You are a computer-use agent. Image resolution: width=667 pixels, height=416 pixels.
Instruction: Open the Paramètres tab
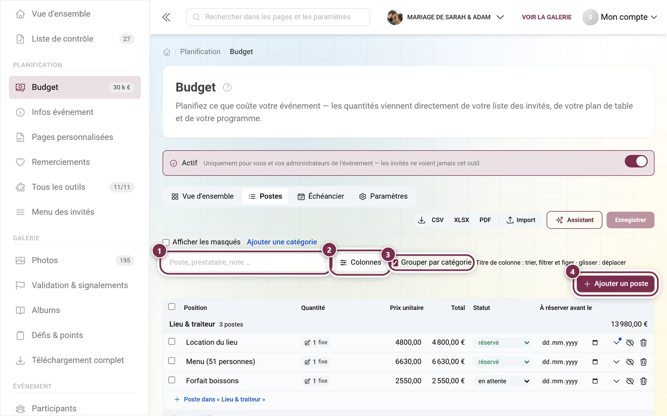pyautogui.click(x=383, y=196)
